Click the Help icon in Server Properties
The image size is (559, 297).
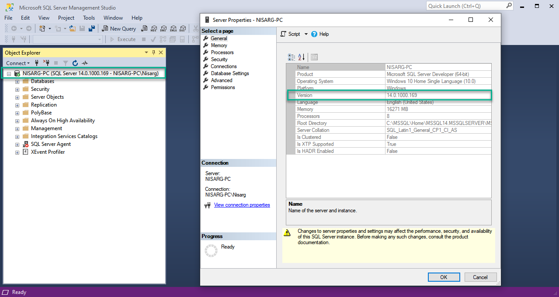click(x=314, y=34)
